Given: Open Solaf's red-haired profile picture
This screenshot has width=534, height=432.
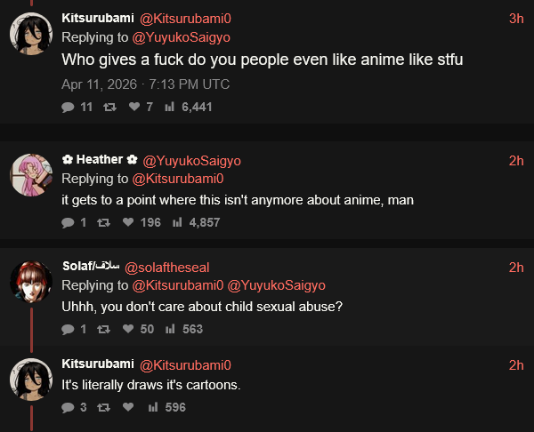Looking at the screenshot, I should pyautogui.click(x=31, y=282).
